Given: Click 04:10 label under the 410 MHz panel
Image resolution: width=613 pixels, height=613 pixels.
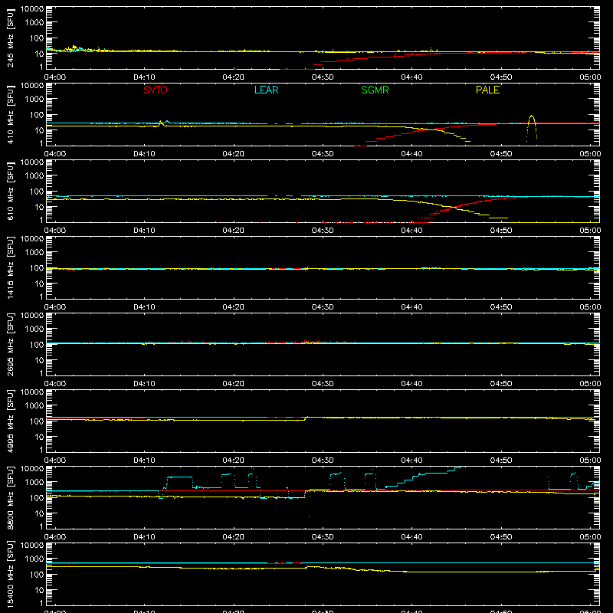Looking at the screenshot, I should pyautogui.click(x=144, y=154).
